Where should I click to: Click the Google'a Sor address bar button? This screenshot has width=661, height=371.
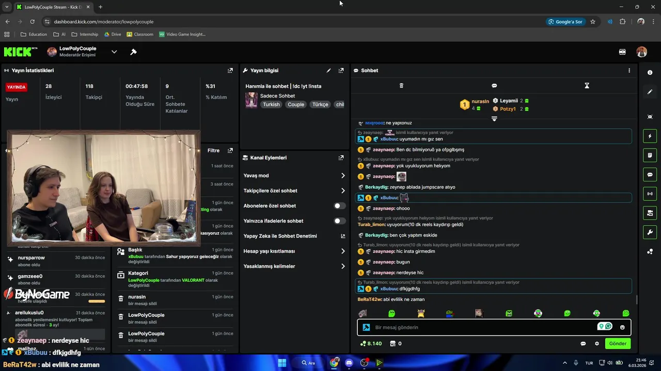[x=565, y=22]
